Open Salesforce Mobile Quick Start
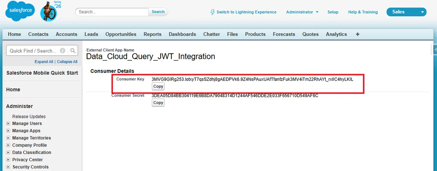The width and height of the screenshot is (437, 171). tap(42, 73)
